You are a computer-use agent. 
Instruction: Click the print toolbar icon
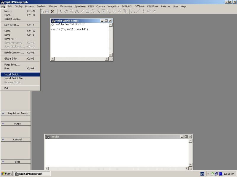47,11
